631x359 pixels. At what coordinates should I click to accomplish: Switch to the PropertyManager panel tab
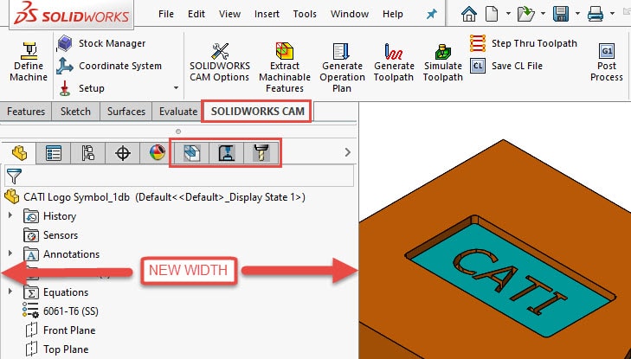coord(54,153)
